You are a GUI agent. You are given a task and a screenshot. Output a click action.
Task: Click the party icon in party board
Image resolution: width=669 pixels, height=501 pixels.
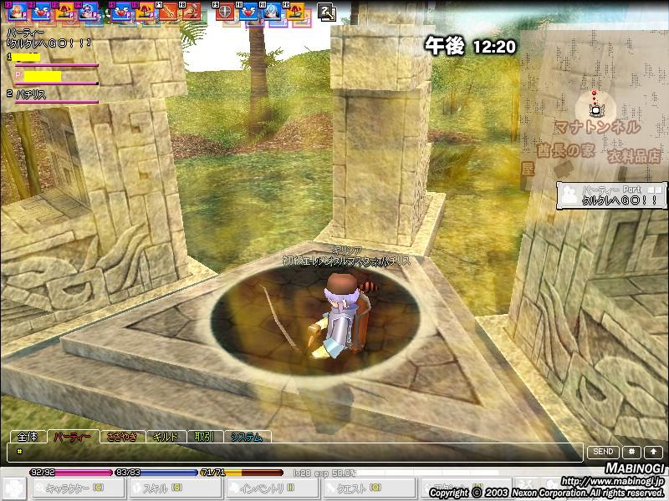pos(569,195)
